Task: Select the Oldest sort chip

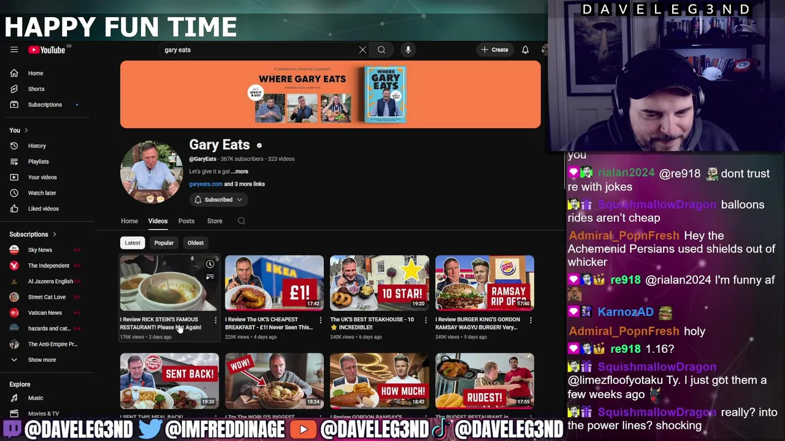Action: point(196,243)
